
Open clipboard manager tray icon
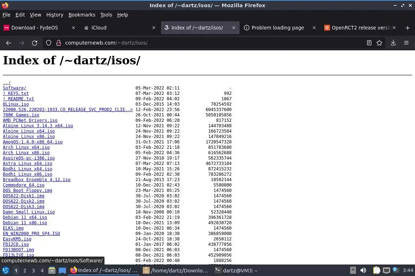tap(376, 271)
